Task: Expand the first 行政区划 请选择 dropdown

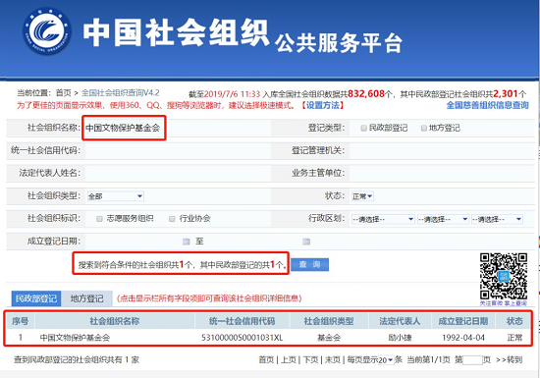Action: pyautogui.click(x=383, y=219)
